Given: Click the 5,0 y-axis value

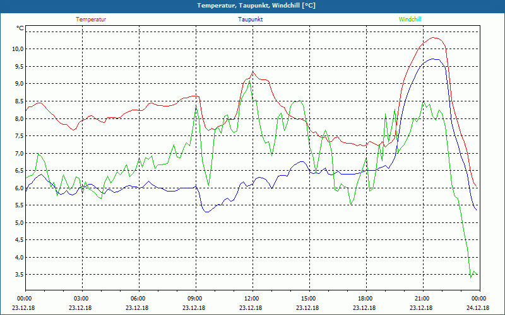Looking at the screenshot, I should click(x=19, y=223).
